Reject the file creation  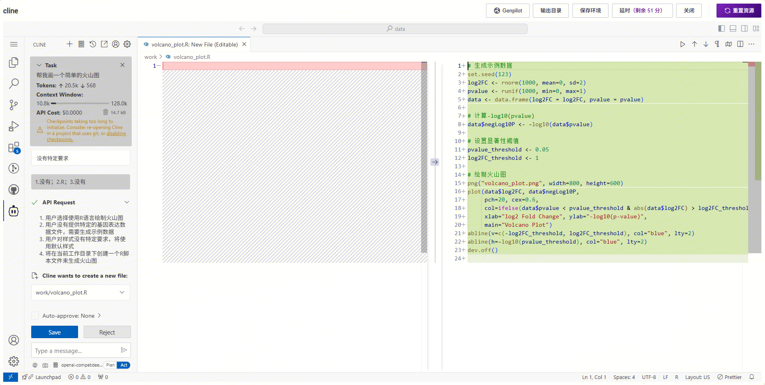107,332
